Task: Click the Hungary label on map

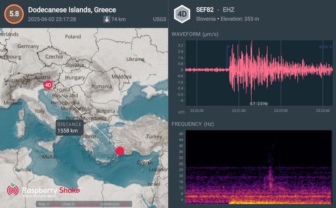Action: click(x=75, y=77)
